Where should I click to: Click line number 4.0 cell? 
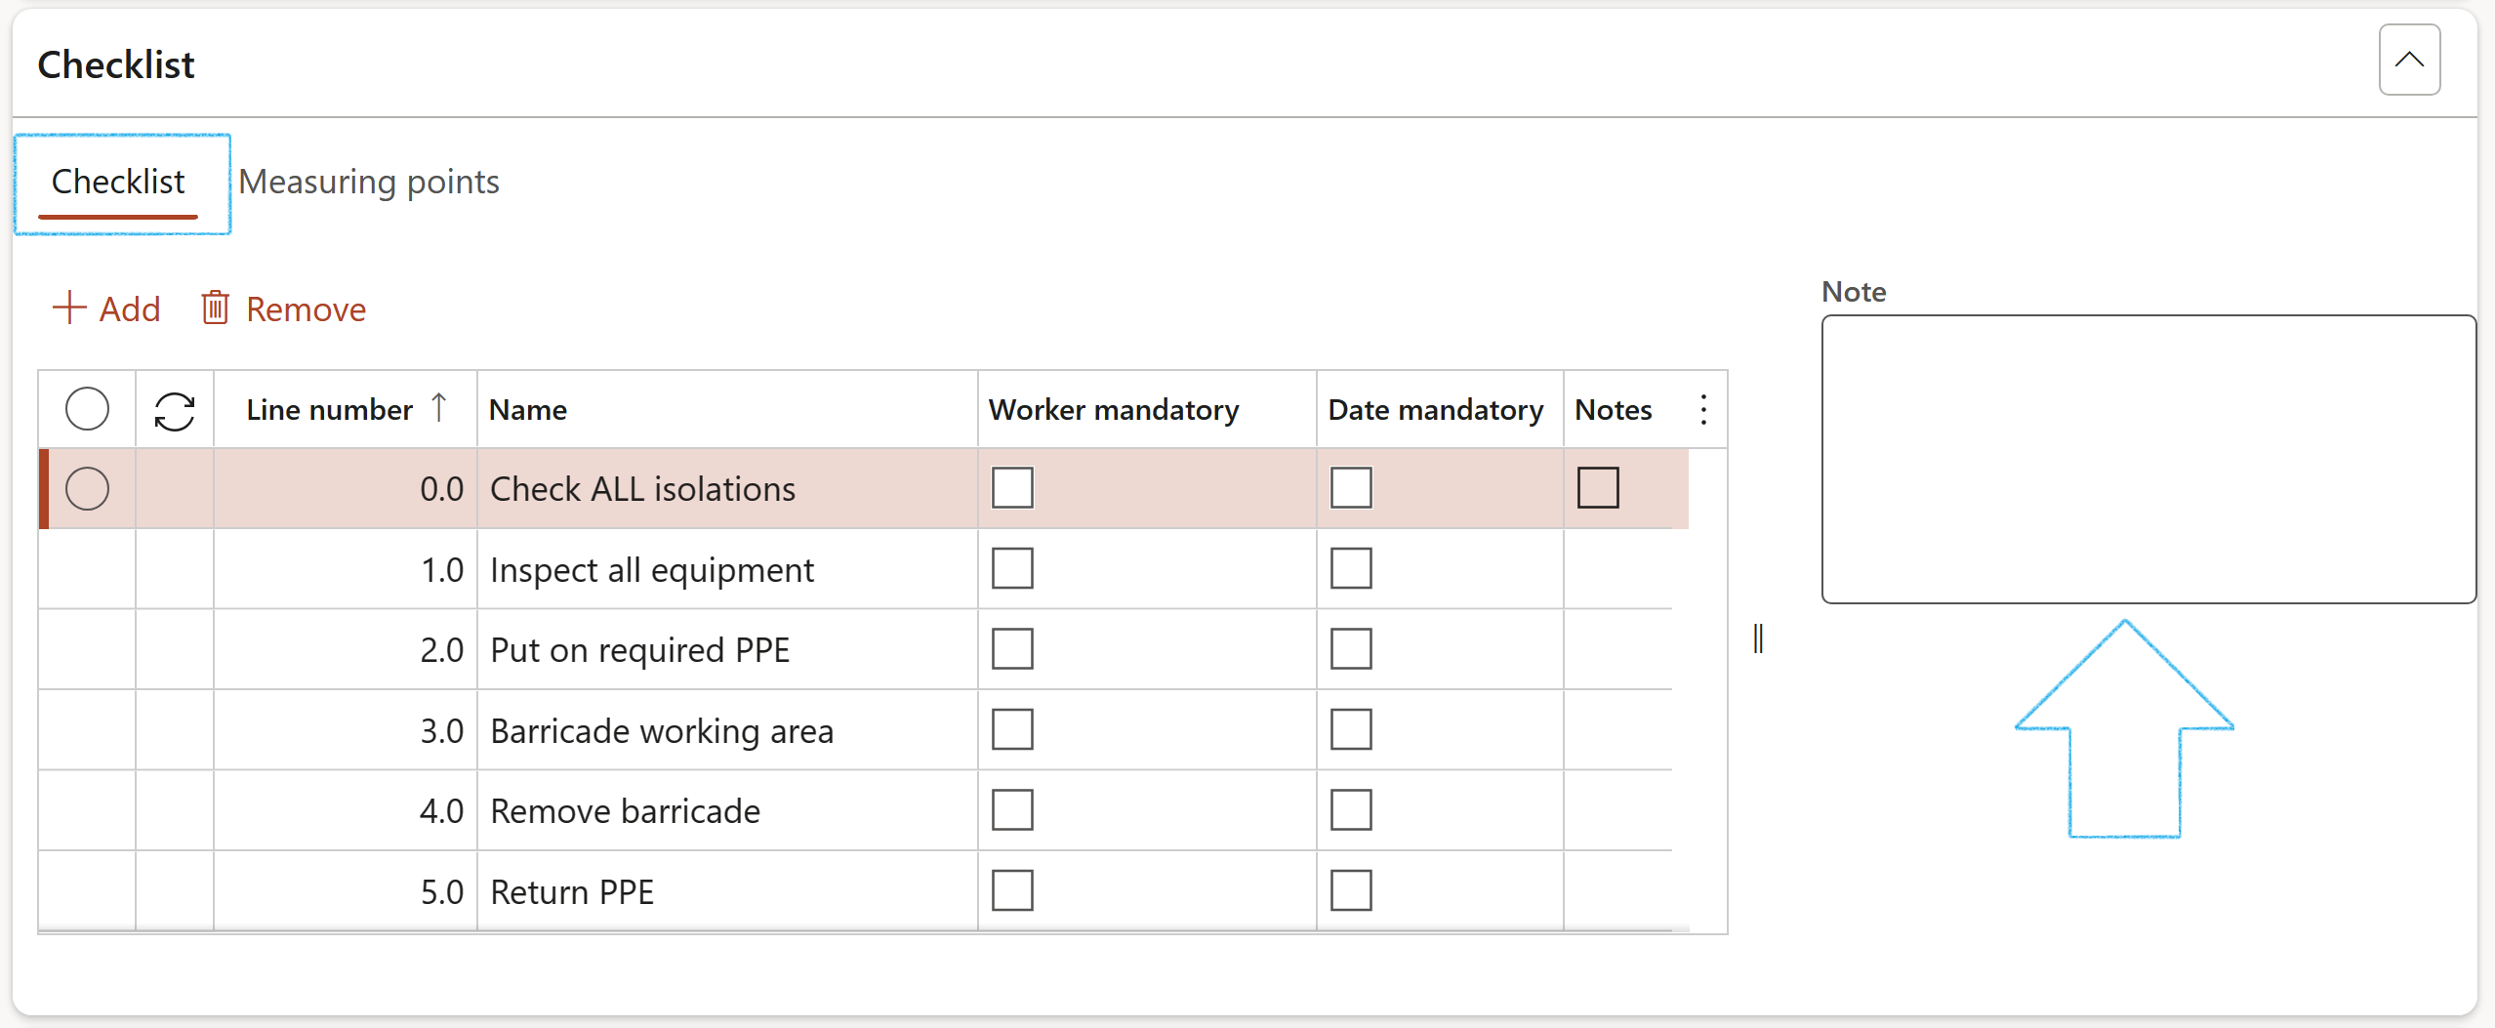click(x=346, y=810)
